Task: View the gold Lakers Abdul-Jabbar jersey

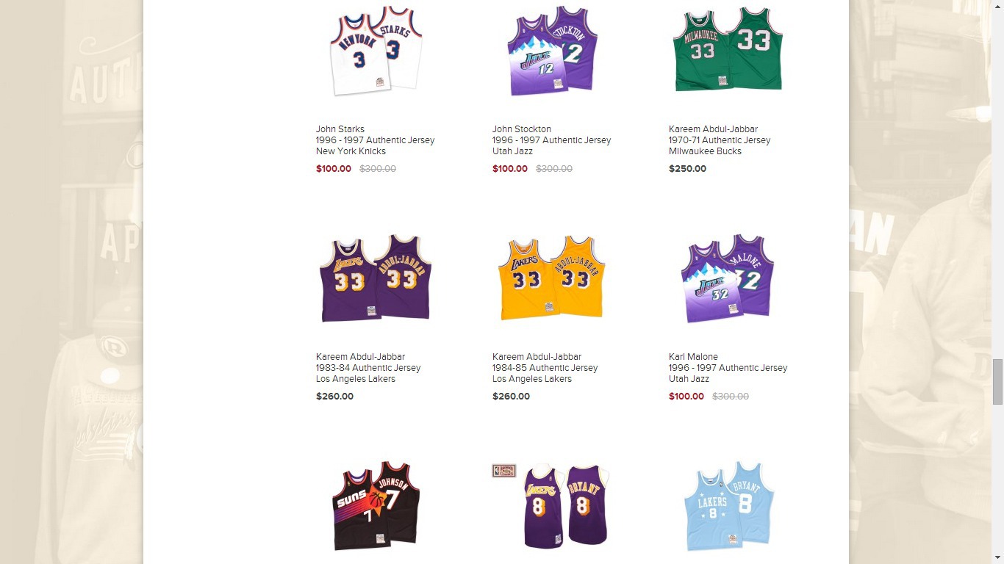Action: pyautogui.click(x=551, y=278)
